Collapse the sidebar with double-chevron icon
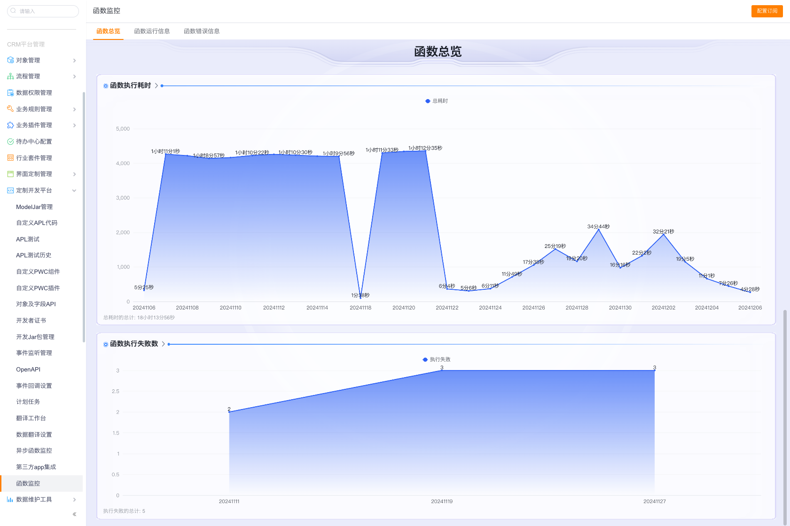 (74, 514)
